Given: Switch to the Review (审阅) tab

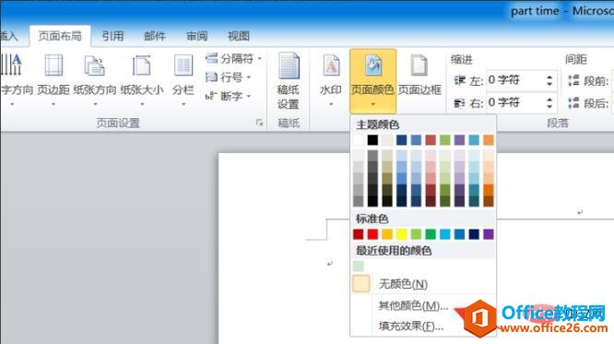Looking at the screenshot, I should 196,36.
